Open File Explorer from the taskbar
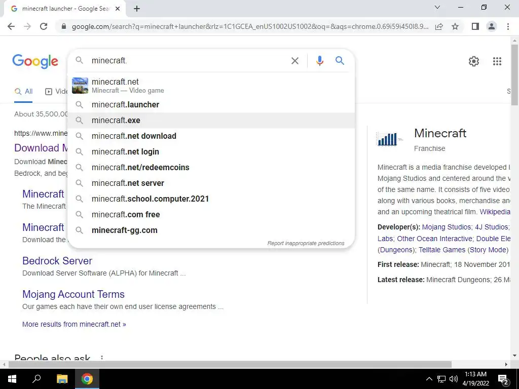 (62, 379)
